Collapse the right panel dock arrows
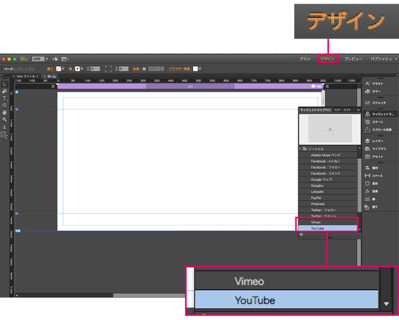Screen dimensions: 399x320 pyautogui.click(x=397, y=75)
